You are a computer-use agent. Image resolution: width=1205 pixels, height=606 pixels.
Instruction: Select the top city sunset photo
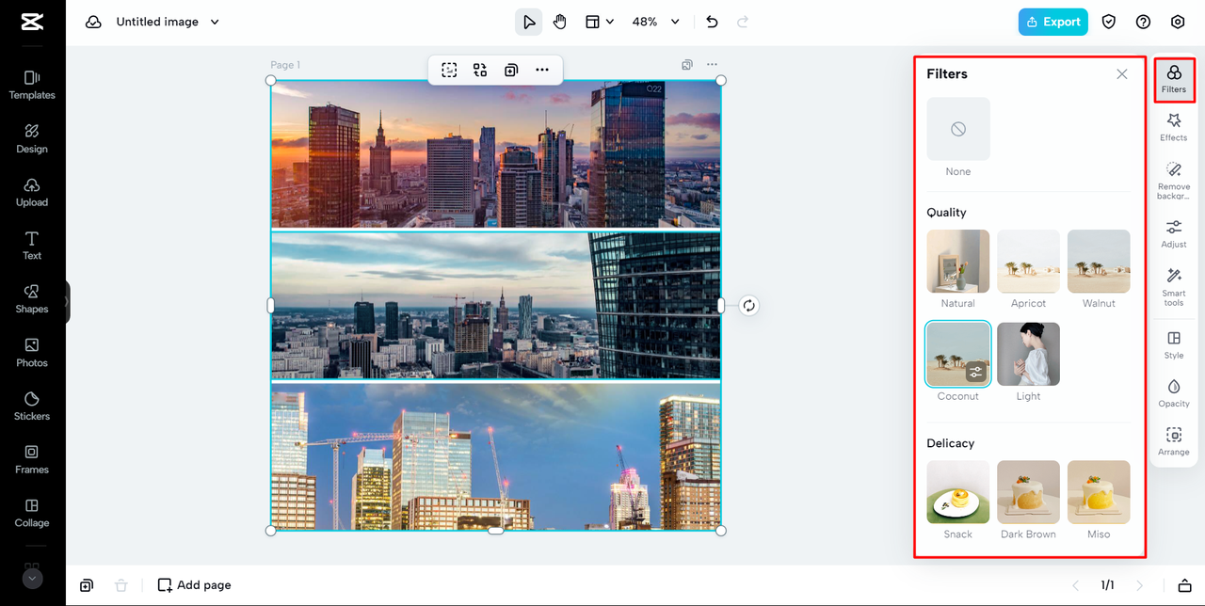496,154
